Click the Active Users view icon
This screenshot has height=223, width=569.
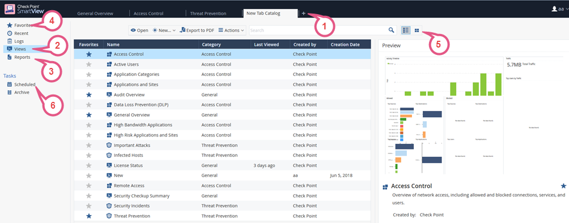point(109,64)
